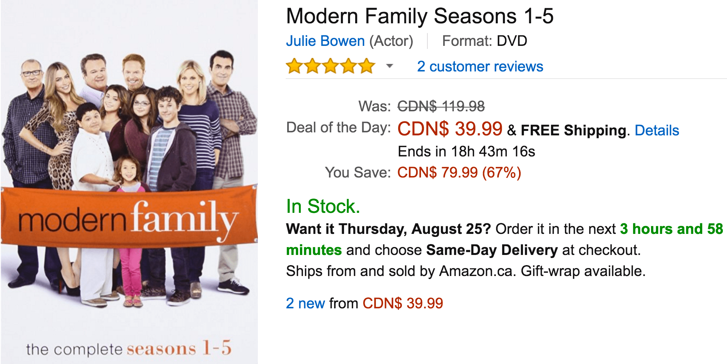The height and width of the screenshot is (364, 727).
Task: Click the Modern Family Seasons 1-5 title
Action: [x=420, y=16]
